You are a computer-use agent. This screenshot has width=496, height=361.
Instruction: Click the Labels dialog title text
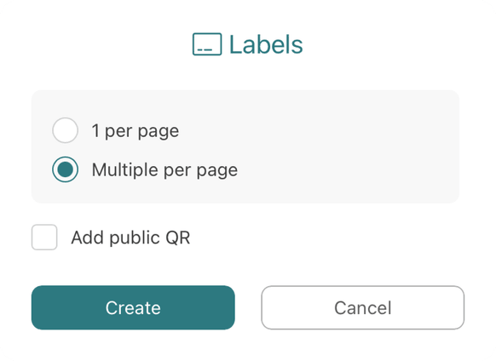tap(266, 44)
